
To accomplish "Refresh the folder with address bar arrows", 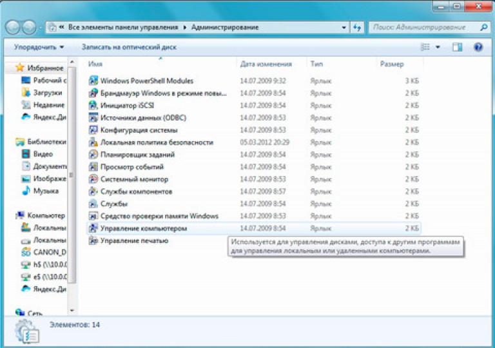I will coord(357,28).
